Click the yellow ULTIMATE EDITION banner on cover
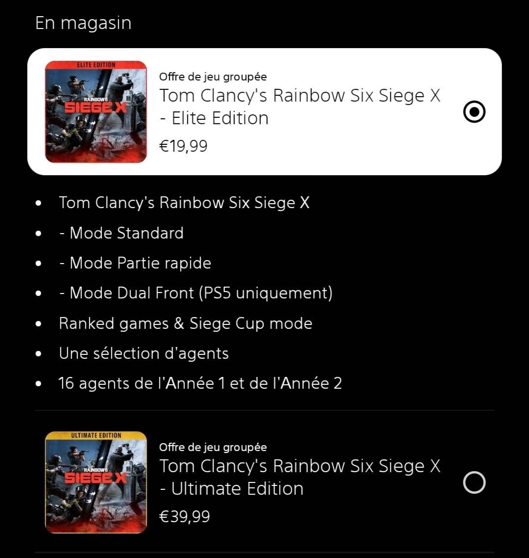The image size is (529, 558). pos(96,435)
